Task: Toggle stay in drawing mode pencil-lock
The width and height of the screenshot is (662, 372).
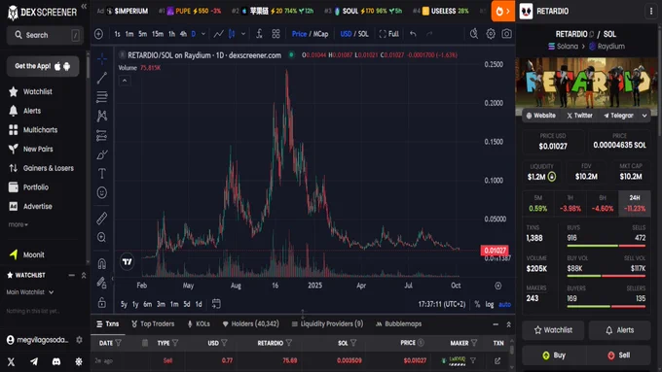Action: 102,283
